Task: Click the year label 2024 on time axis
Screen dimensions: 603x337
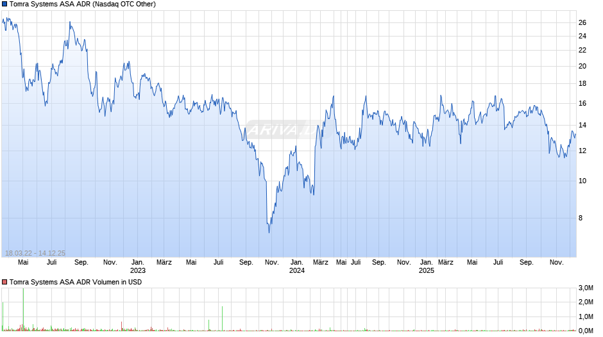Action: tap(296, 270)
